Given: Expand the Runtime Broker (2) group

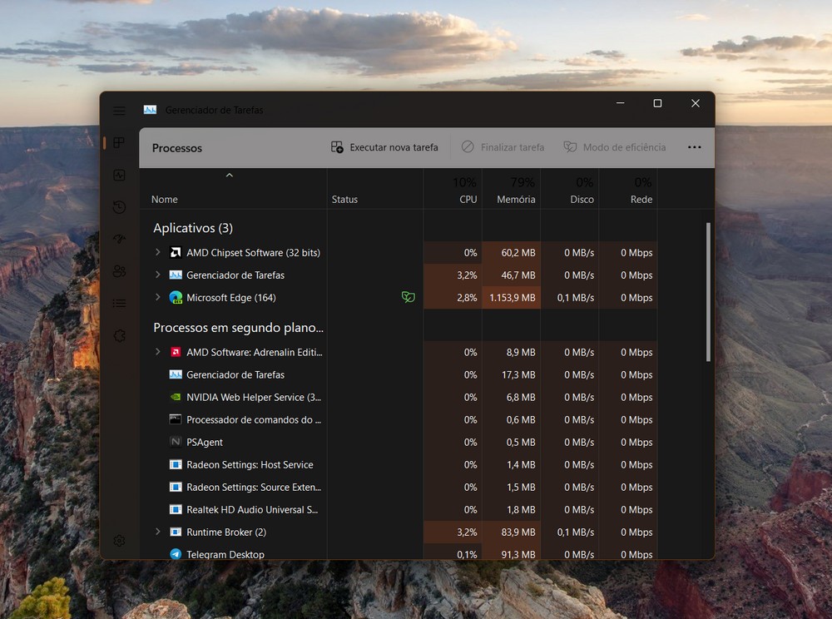Looking at the screenshot, I should [x=158, y=532].
